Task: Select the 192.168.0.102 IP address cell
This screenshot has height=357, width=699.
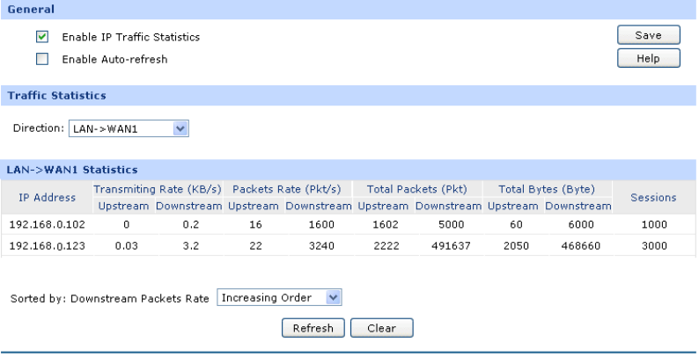Action: coord(47,224)
